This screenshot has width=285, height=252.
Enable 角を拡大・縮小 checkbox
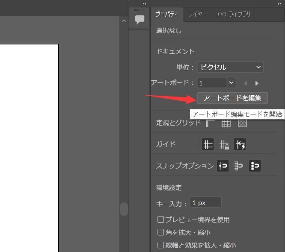[161, 232]
